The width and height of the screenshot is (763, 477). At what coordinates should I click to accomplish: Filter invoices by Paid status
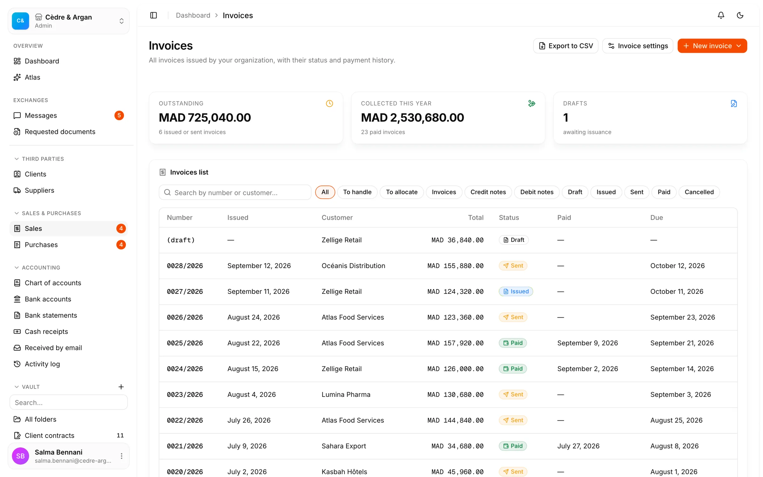664,192
